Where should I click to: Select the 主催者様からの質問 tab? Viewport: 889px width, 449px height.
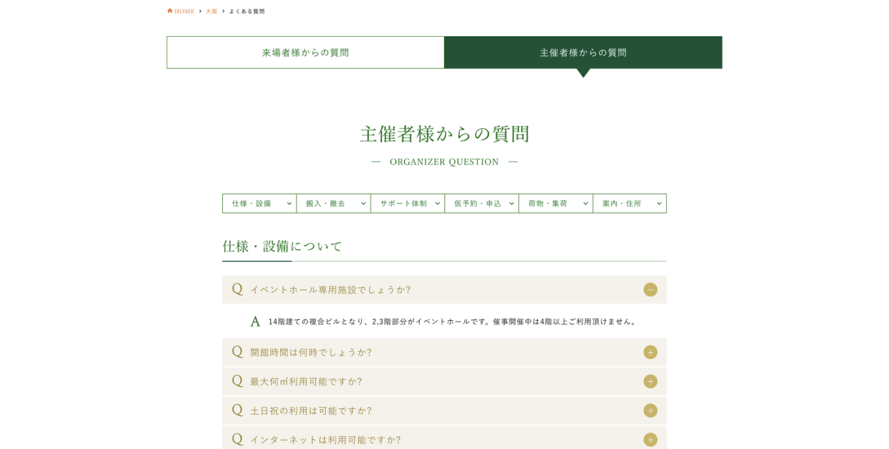pyautogui.click(x=583, y=53)
